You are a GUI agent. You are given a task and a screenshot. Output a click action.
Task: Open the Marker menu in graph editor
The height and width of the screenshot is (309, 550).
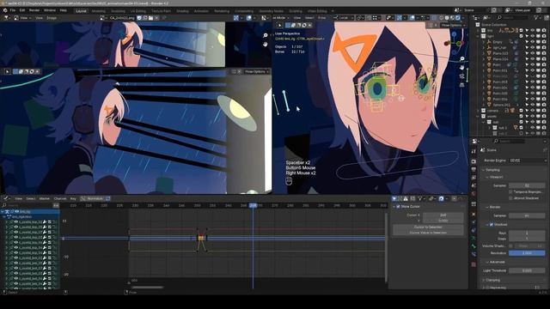45,198
